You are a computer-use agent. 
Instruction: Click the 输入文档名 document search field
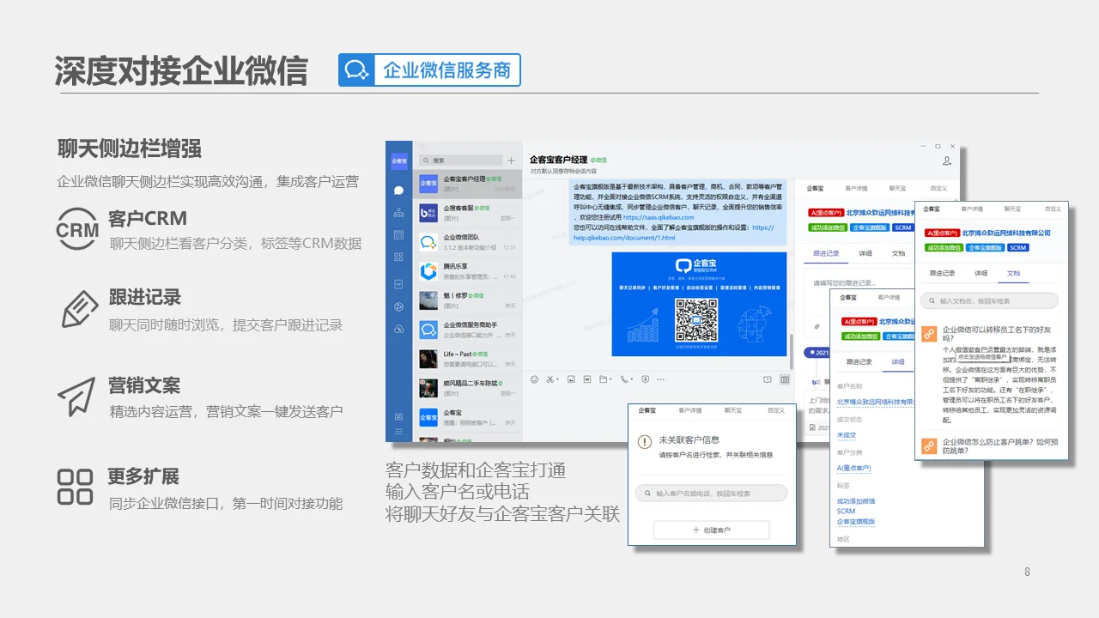click(989, 301)
